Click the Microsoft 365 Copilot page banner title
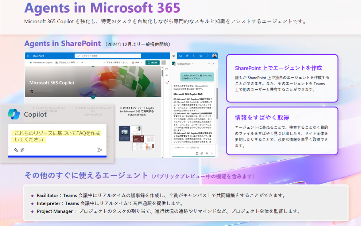 click(x=52, y=83)
